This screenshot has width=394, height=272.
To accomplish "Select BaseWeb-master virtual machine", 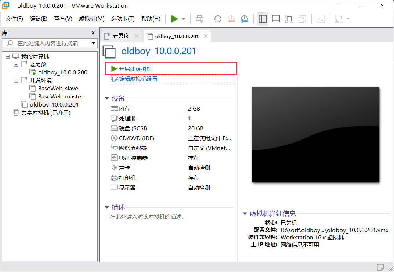I will [61, 96].
